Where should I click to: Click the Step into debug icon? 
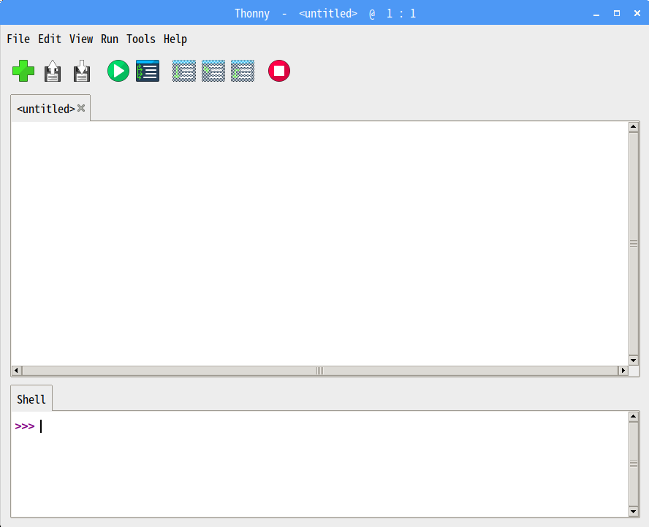click(x=213, y=71)
